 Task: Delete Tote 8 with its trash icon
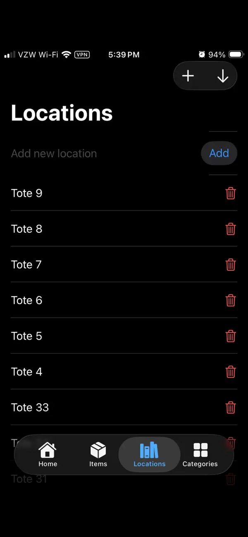[231, 229]
